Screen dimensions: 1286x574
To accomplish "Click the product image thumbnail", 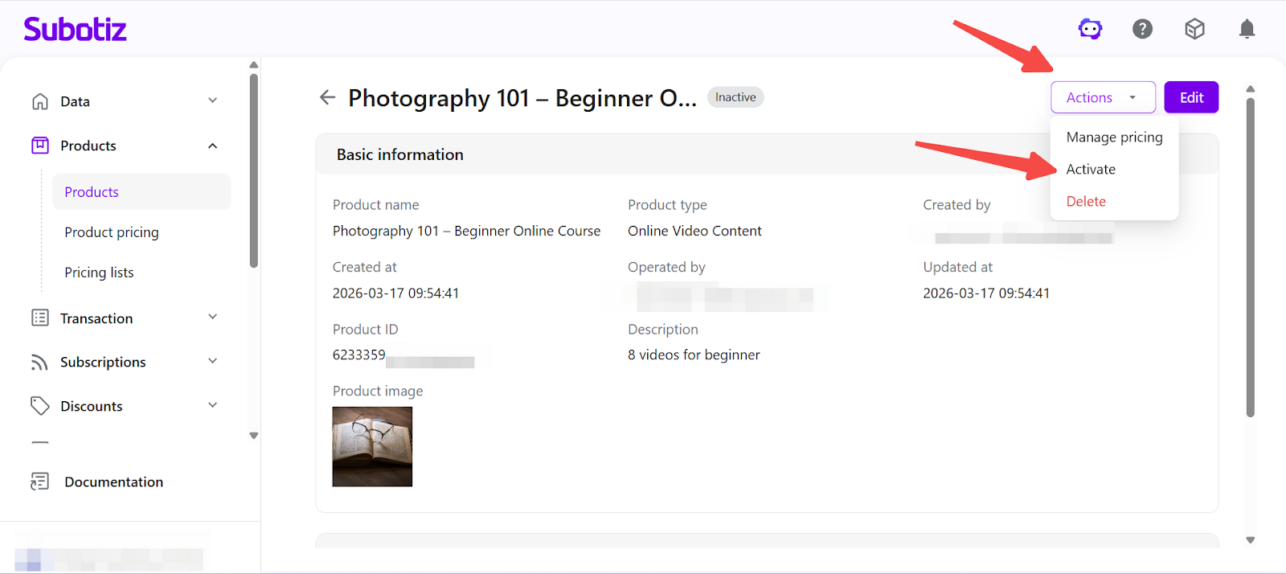I will pos(372,446).
